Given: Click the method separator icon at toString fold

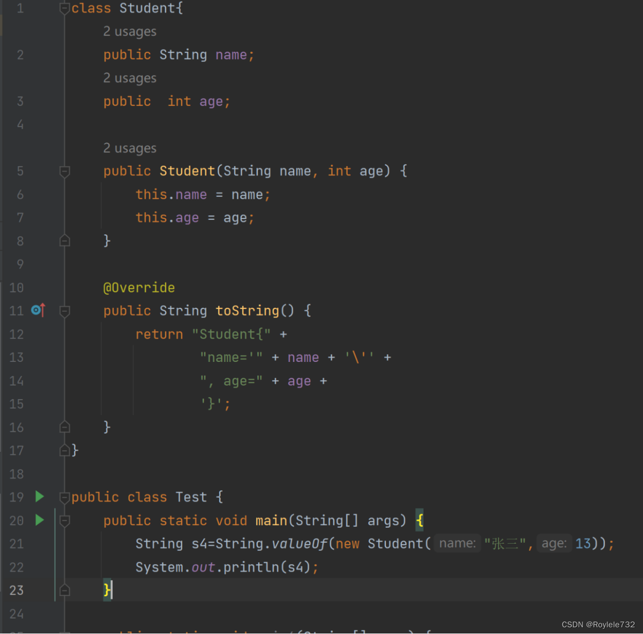Looking at the screenshot, I should tap(65, 311).
